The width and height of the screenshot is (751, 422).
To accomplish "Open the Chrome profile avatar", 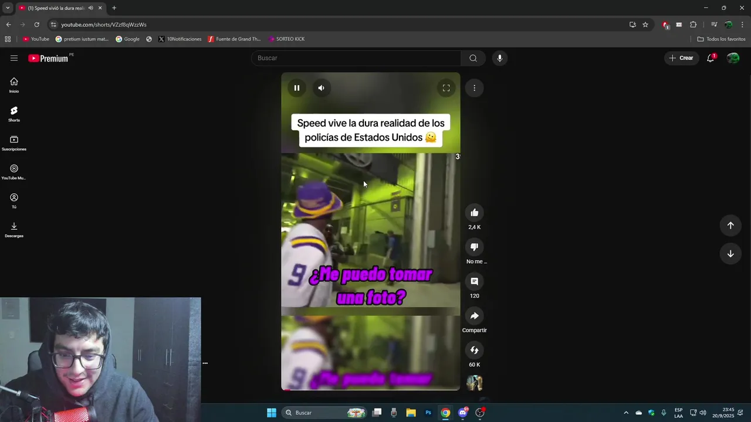I will pyautogui.click(x=728, y=25).
